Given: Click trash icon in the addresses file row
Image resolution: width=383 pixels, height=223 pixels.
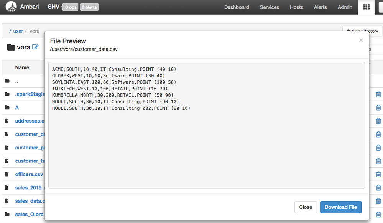Looking at the screenshot, I should click(x=378, y=121).
